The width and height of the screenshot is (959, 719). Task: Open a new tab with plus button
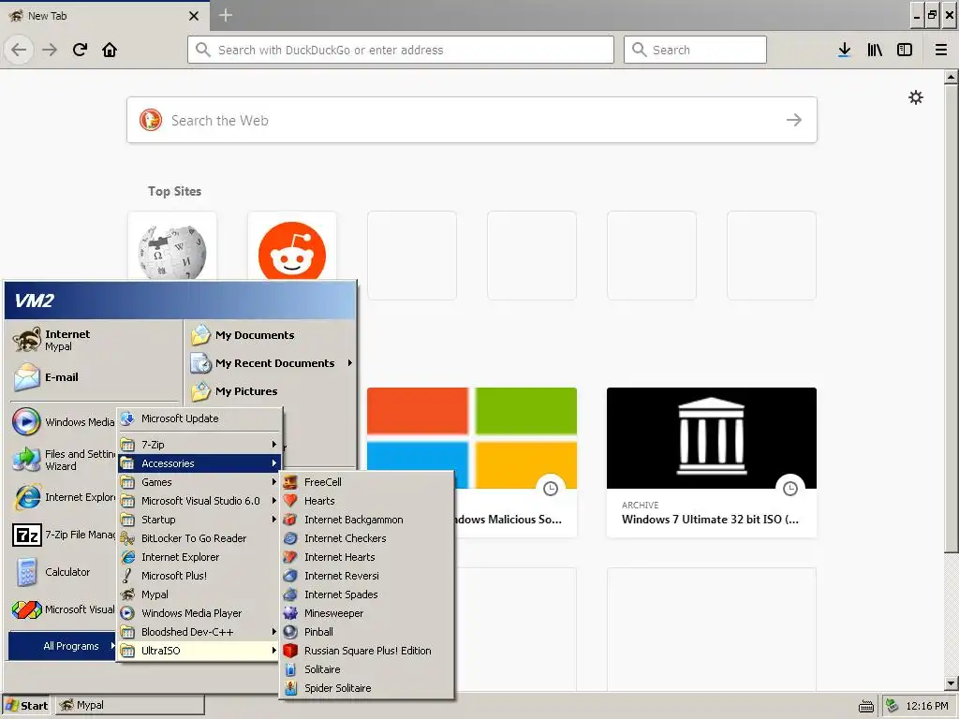225,15
